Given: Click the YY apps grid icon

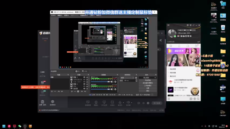Looking at the screenshot, I should [196, 46].
